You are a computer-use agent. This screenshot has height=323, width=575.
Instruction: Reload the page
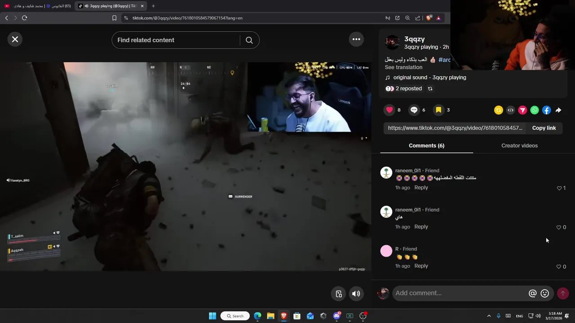point(24,18)
